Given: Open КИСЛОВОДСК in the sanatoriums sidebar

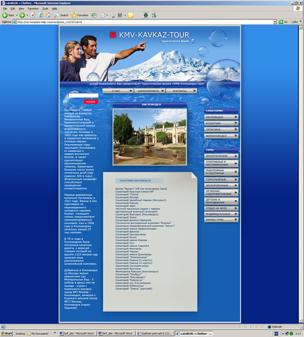Looking at the screenshot, I should point(221,117).
